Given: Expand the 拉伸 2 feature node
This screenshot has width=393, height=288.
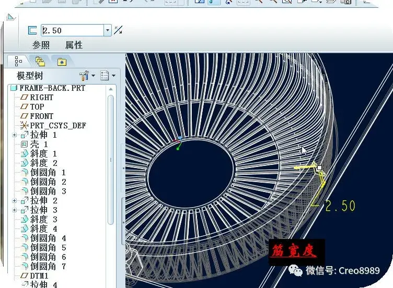Looking at the screenshot, I should click(15, 201).
